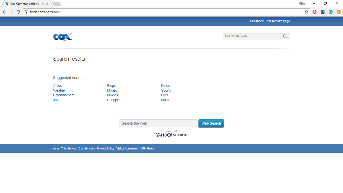Open the blue search extension icon

tap(323, 12)
